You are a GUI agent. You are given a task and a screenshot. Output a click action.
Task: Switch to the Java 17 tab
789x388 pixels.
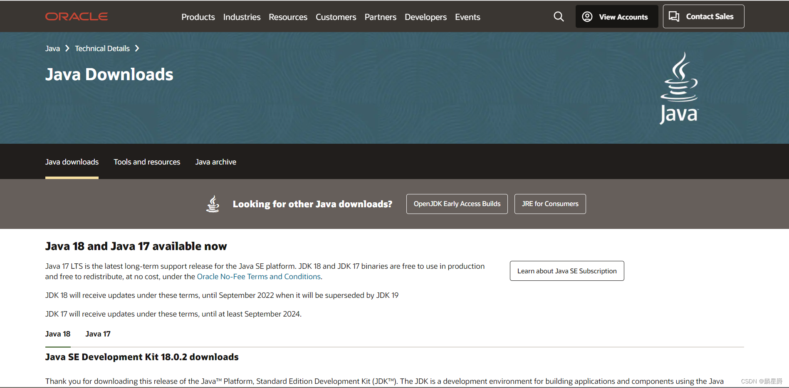tap(98, 334)
